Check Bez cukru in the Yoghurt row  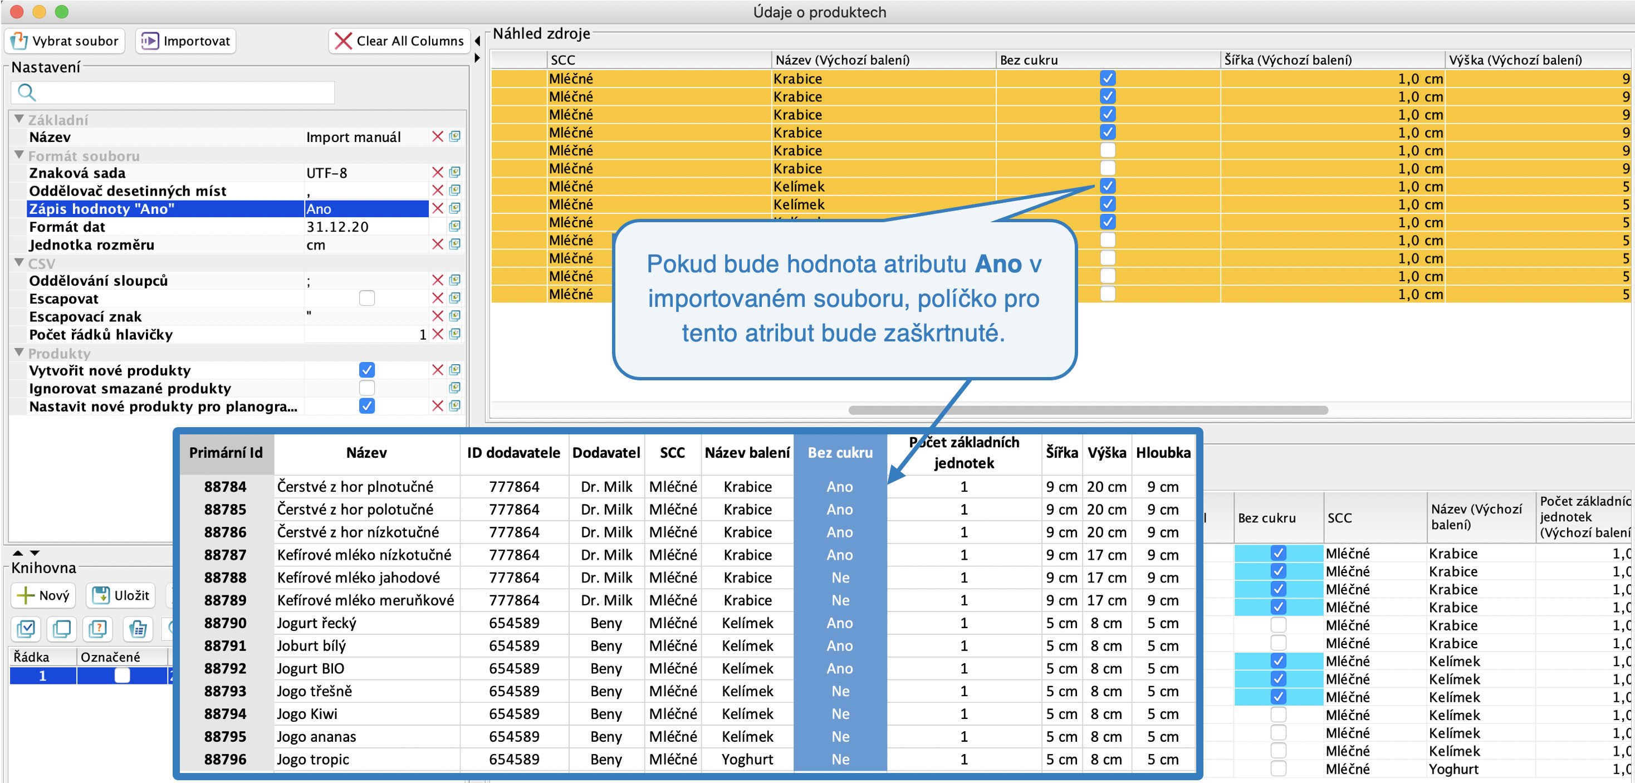[x=1278, y=769]
